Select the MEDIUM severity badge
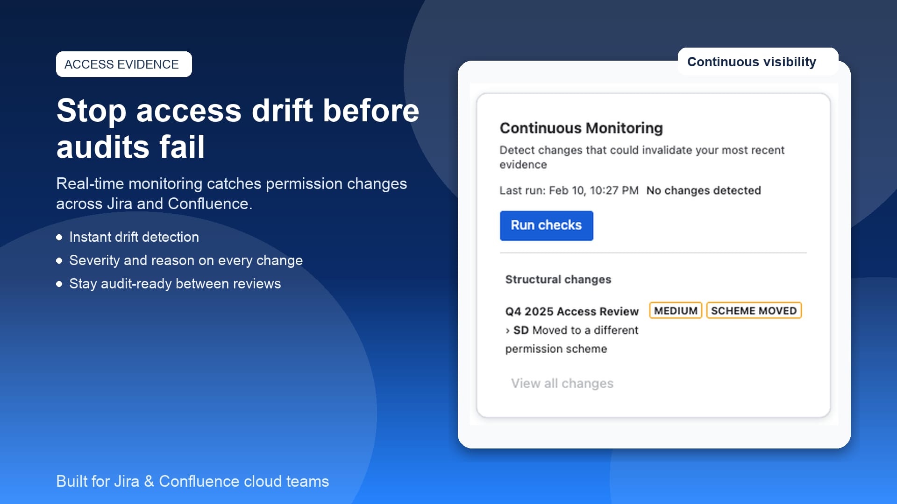The width and height of the screenshot is (897, 504). (x=676, y=311)
